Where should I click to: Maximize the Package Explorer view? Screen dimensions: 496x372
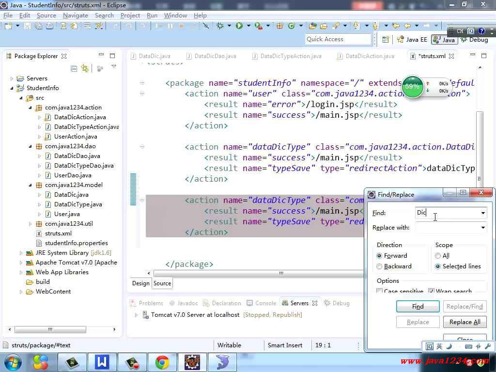(112, 56)
